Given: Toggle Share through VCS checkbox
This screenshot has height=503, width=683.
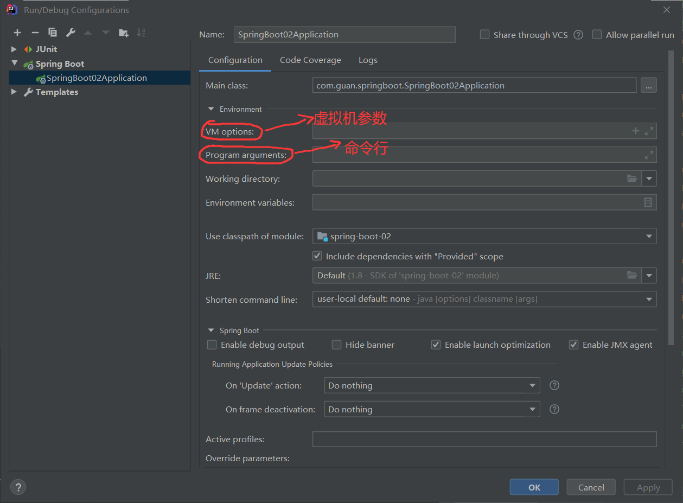Looking at the screenshot, I should (x=484, y=34).
